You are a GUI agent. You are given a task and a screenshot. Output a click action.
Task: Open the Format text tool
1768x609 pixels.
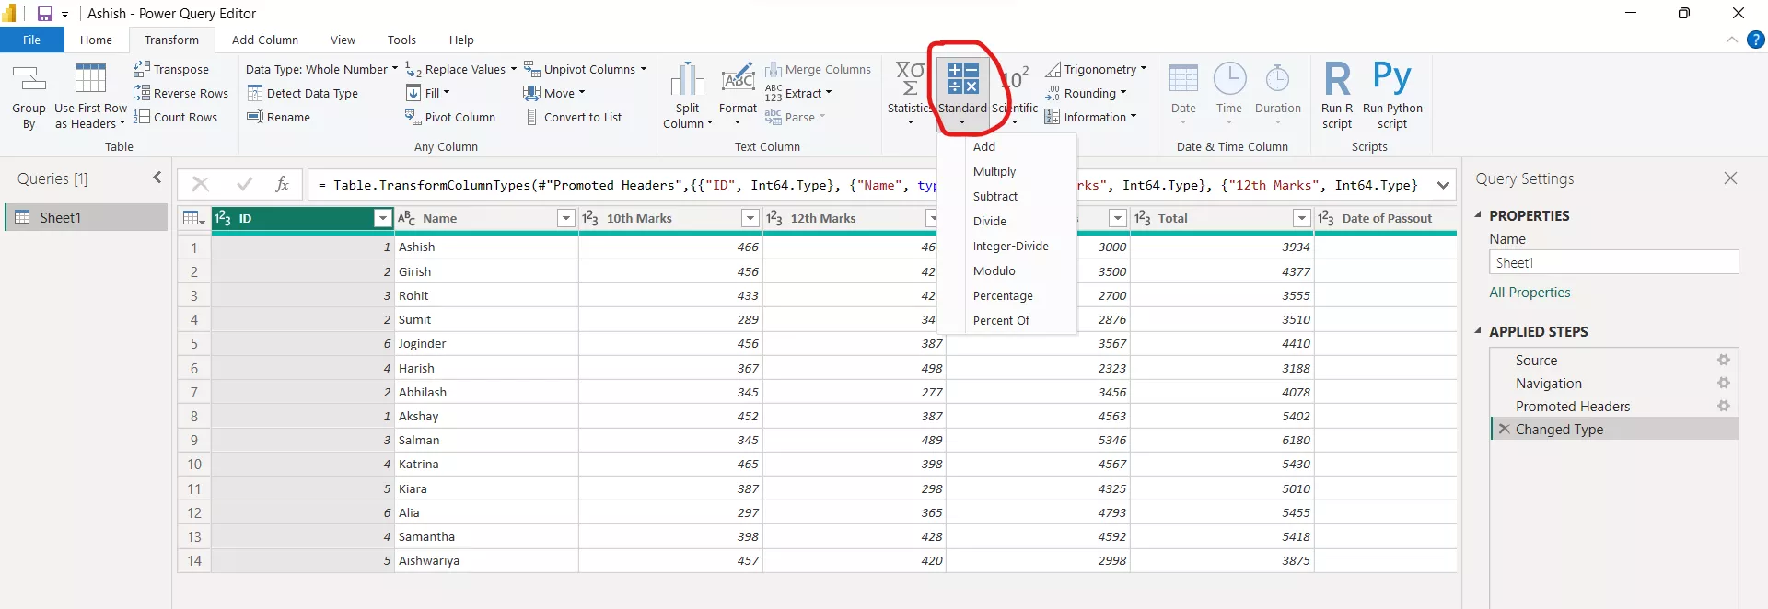click(738, 94)
